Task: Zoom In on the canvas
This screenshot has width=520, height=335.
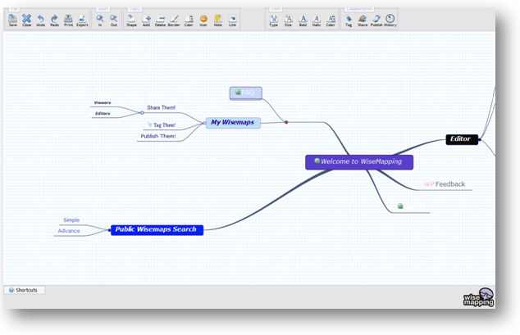Action: [x=100, y=20]
